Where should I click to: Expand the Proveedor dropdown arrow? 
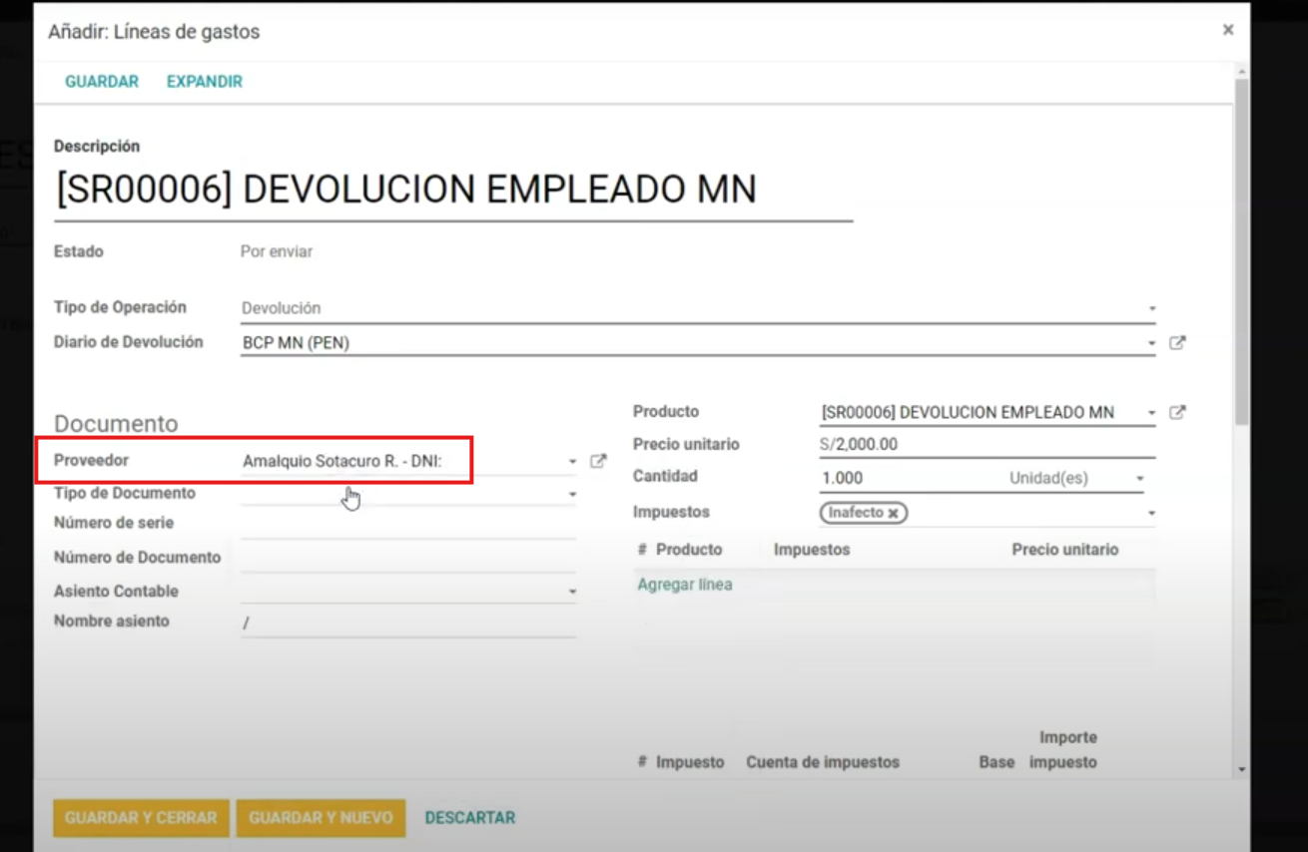pos(572,462)
